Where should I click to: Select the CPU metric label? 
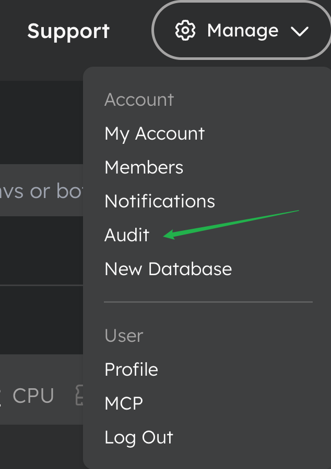[33, 396]
